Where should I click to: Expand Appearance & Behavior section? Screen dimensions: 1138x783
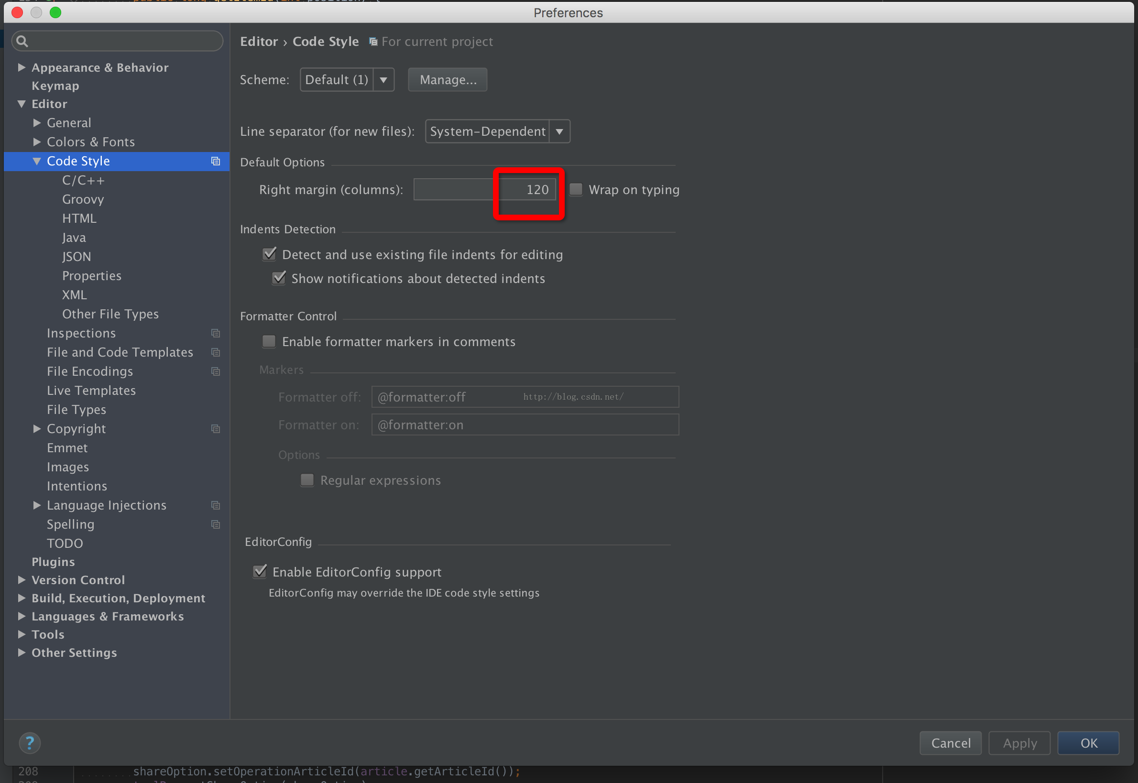pos(22,67)
